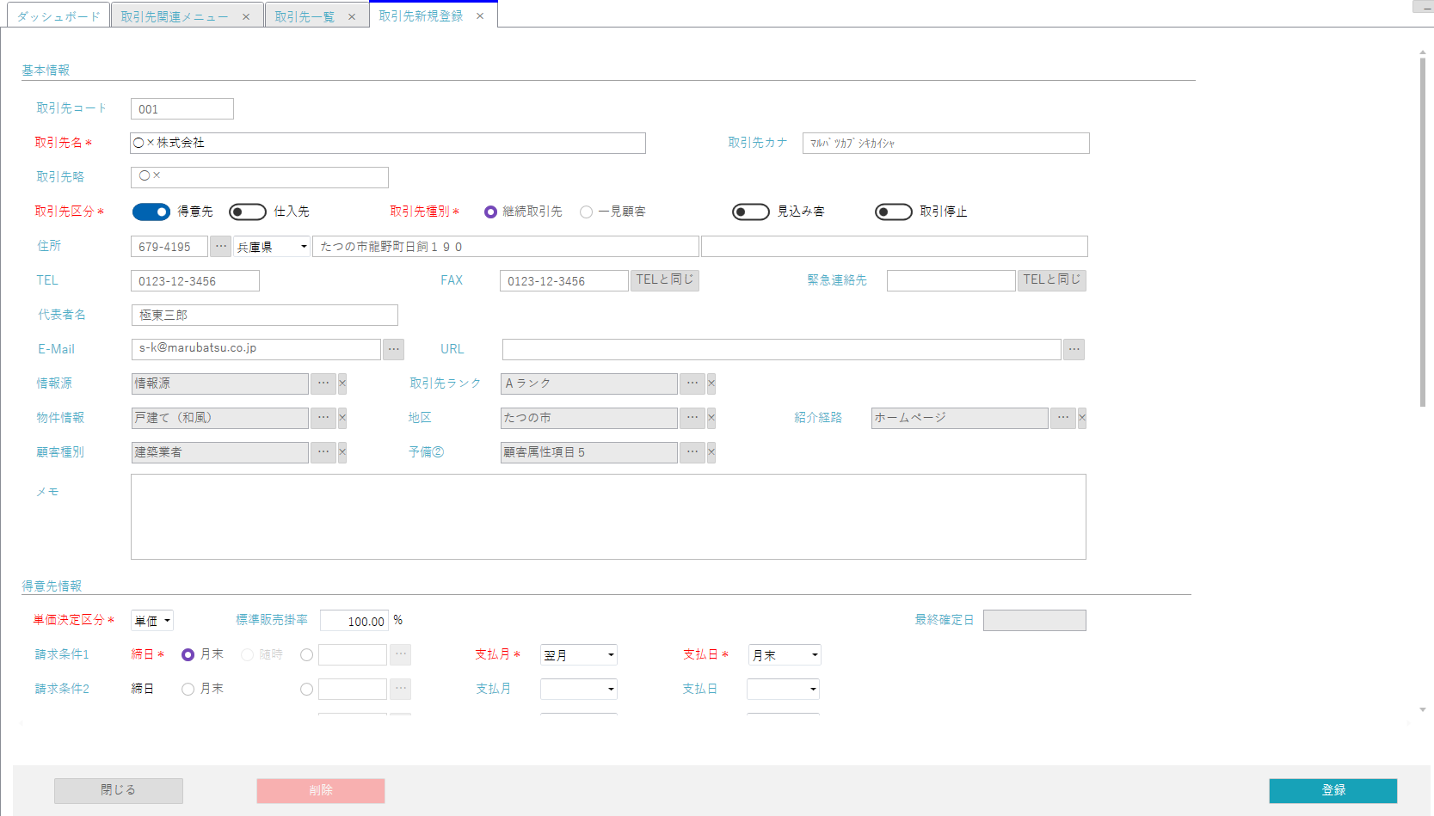Image resolution: width=1434 pixels, height=816 pixels.
Task: Click TELと同じ button next to 緊急連絡先
Action: coord(1052,280)
